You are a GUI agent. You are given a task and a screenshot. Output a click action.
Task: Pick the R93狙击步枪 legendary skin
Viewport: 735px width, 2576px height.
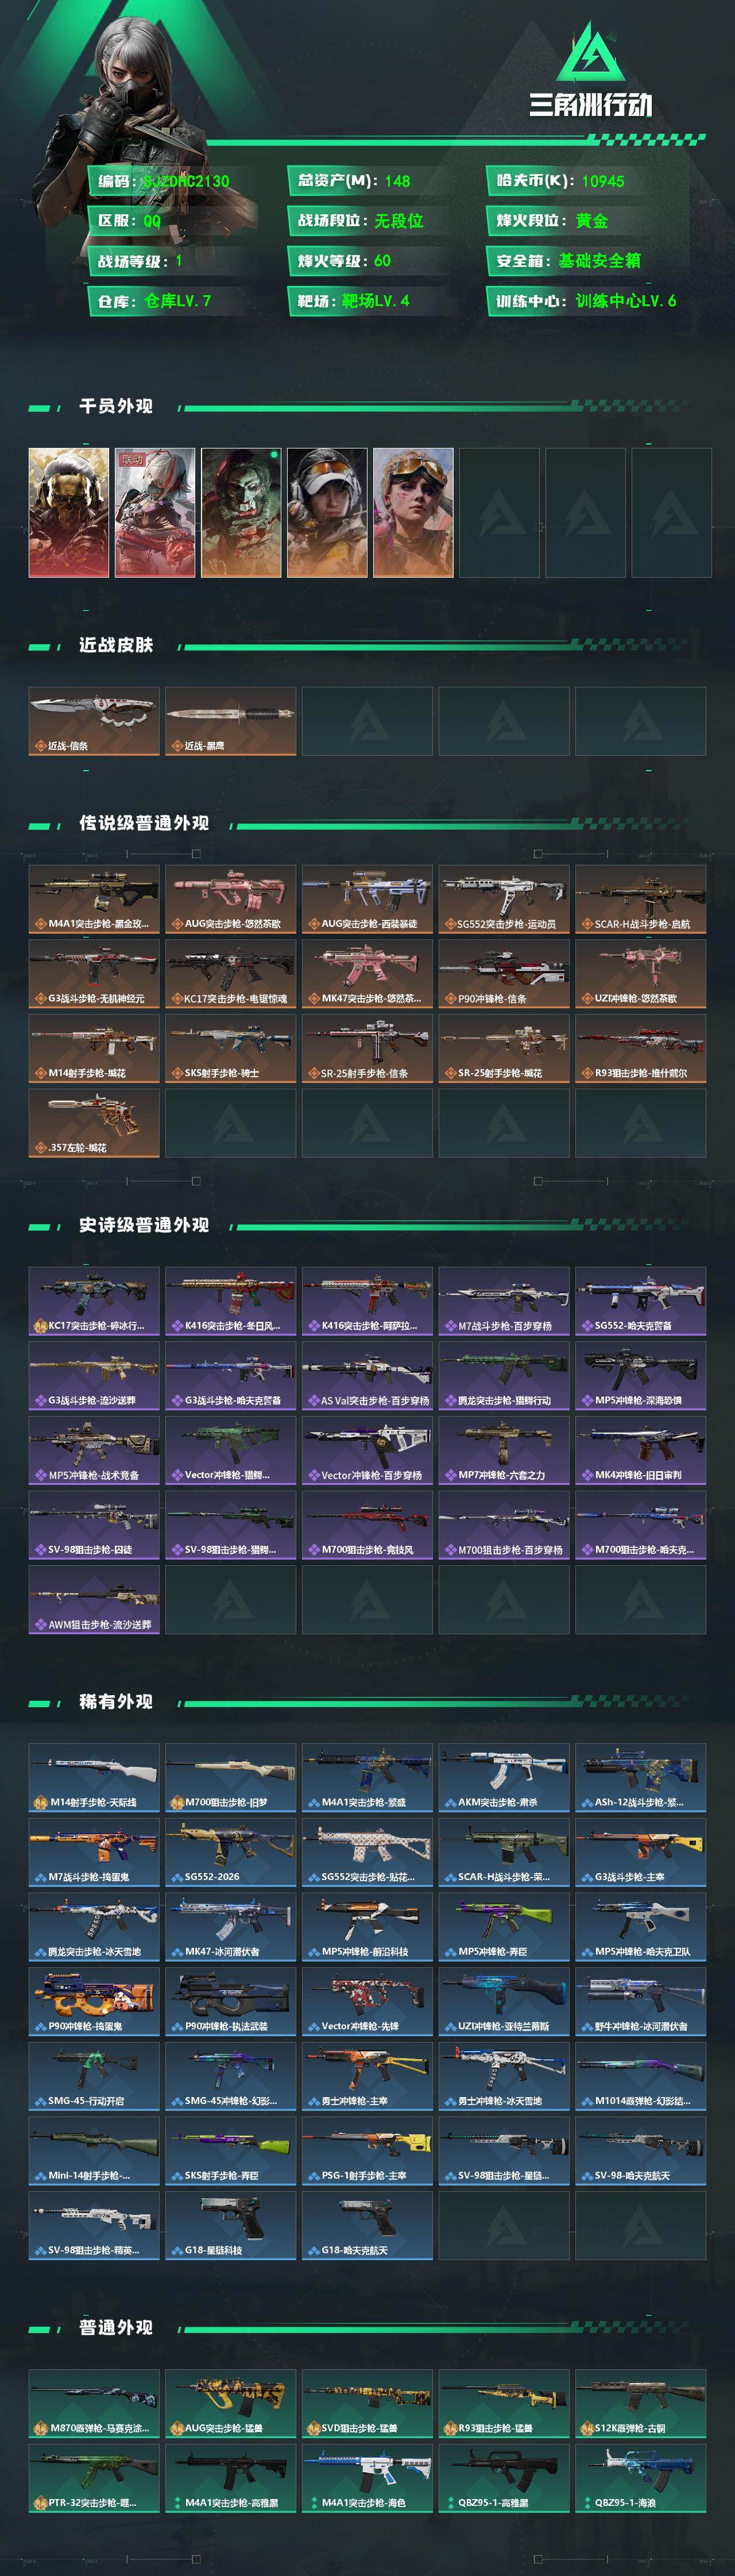coord(640,1048)
